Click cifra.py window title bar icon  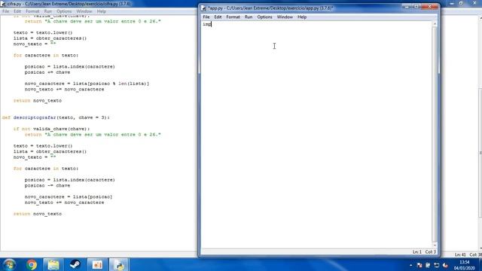tap(3, 4)
